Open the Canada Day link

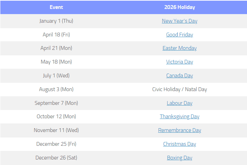180,76
